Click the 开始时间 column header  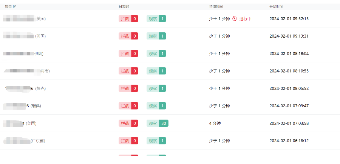276,7
